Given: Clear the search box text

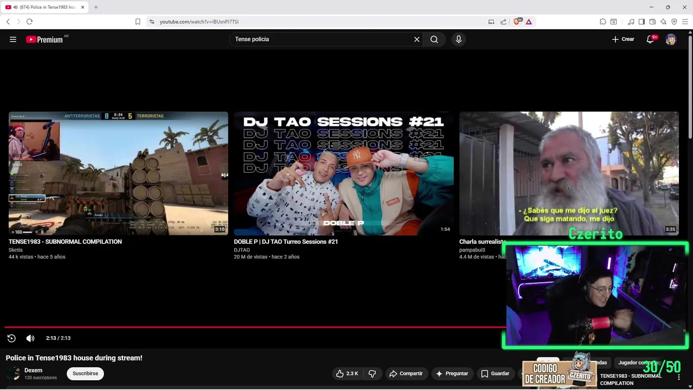Looking at the screenshot, I should pyautogui.click(x=417, y=39).
